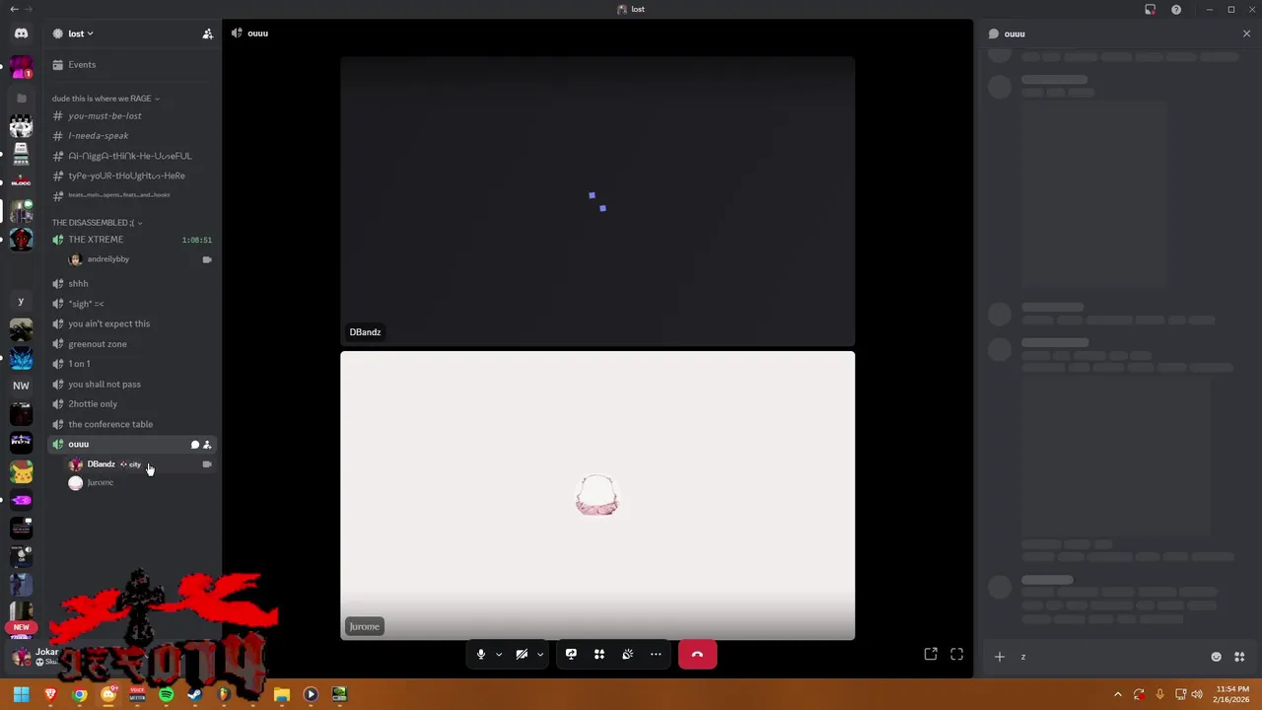This screenshot has width=1262, height=710.
Task: Add attachment with plus in chat
Action: coord(999,657)
